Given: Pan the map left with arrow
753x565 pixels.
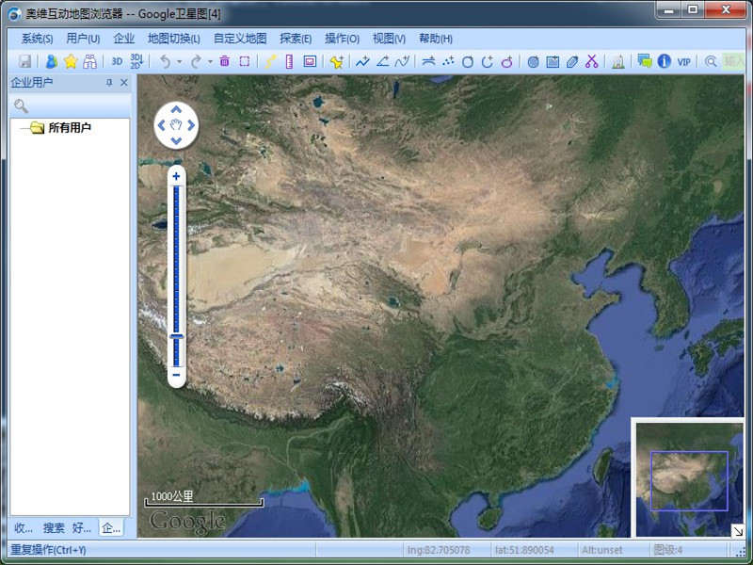Looking at the screenshot, I should click(x=161, y=125).
